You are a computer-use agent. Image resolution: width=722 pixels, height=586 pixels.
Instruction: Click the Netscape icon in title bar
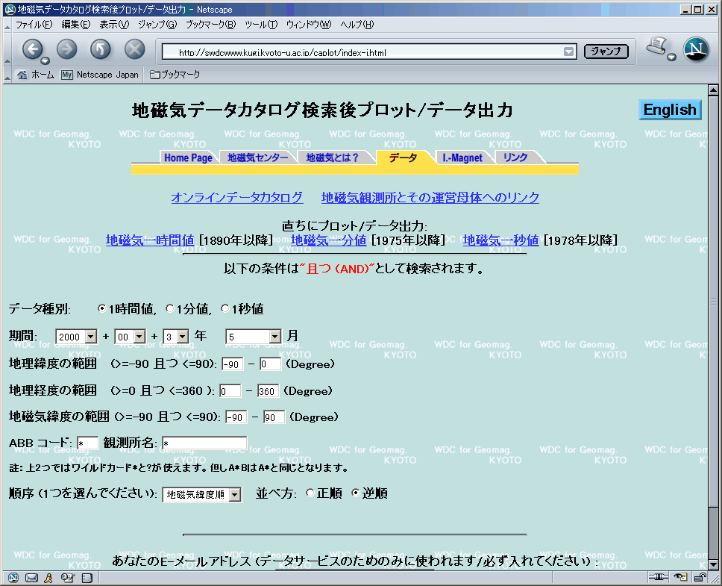pyautogui.click(x=10, y=9)
